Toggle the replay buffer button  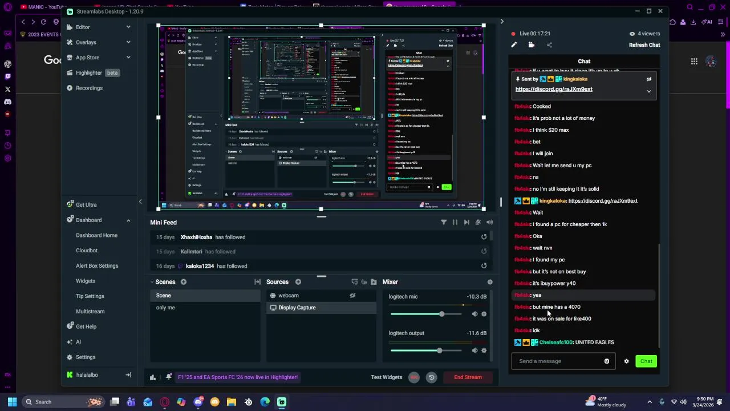(x=431, y=377)
